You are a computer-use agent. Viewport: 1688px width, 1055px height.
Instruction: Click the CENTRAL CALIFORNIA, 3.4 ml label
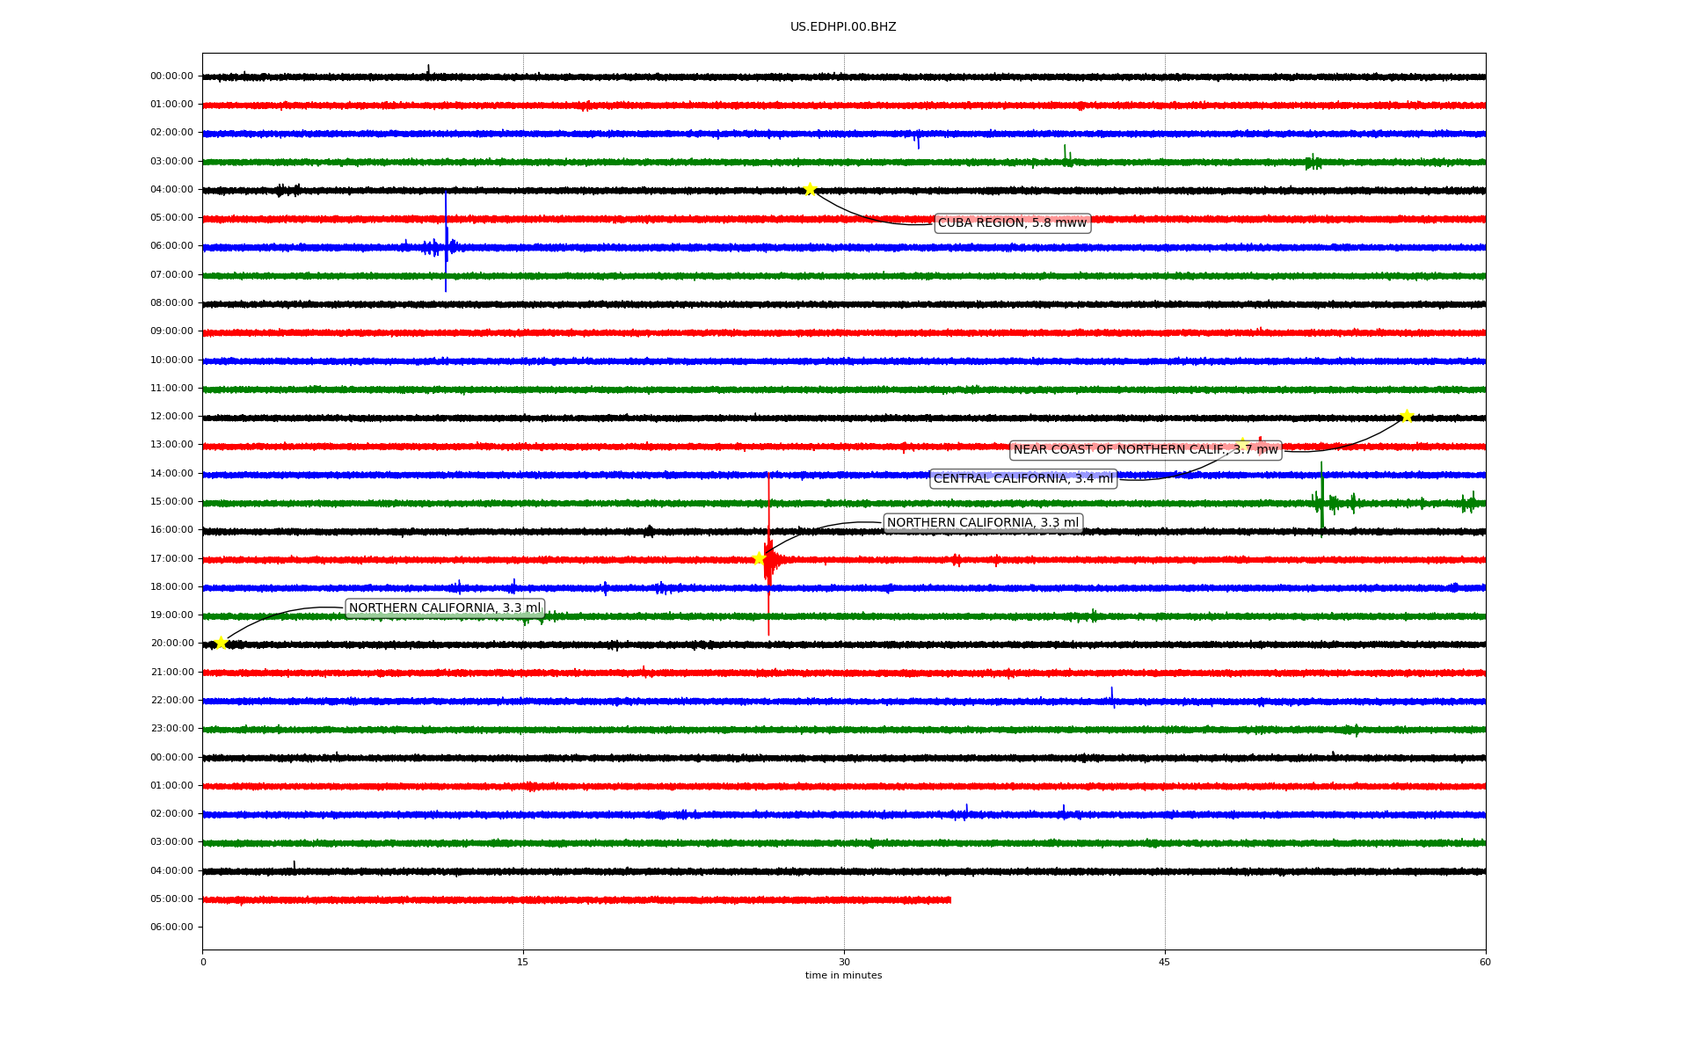1022,479
